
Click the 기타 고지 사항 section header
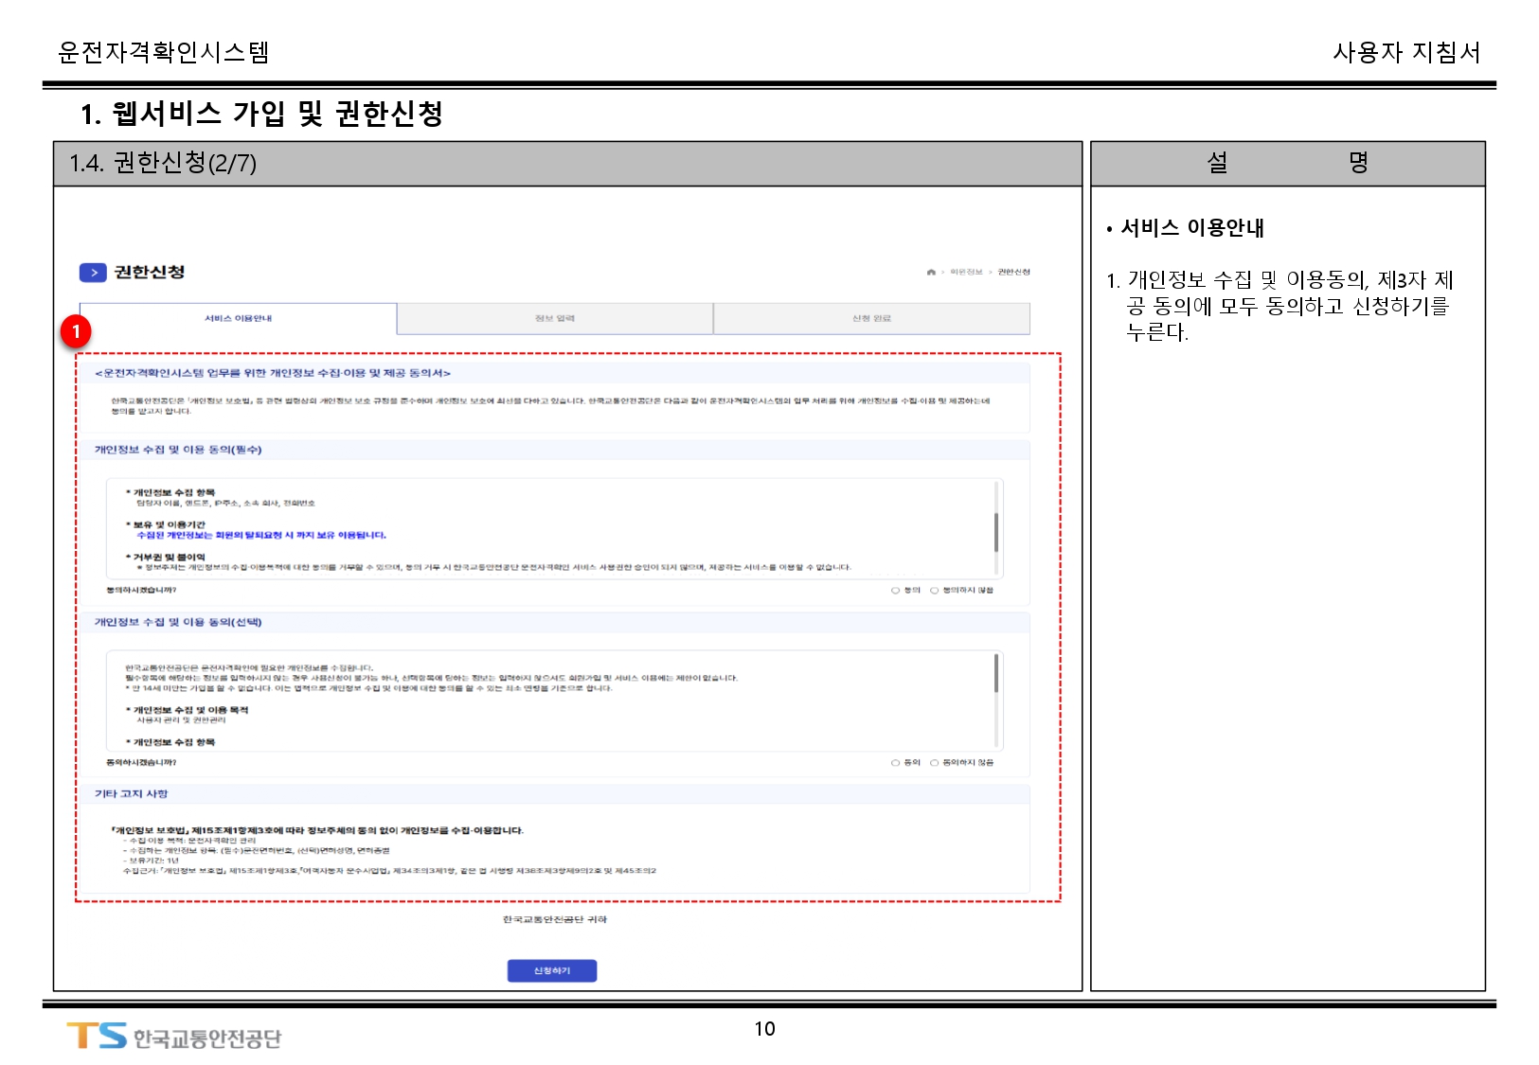click(x=131, y=794)
